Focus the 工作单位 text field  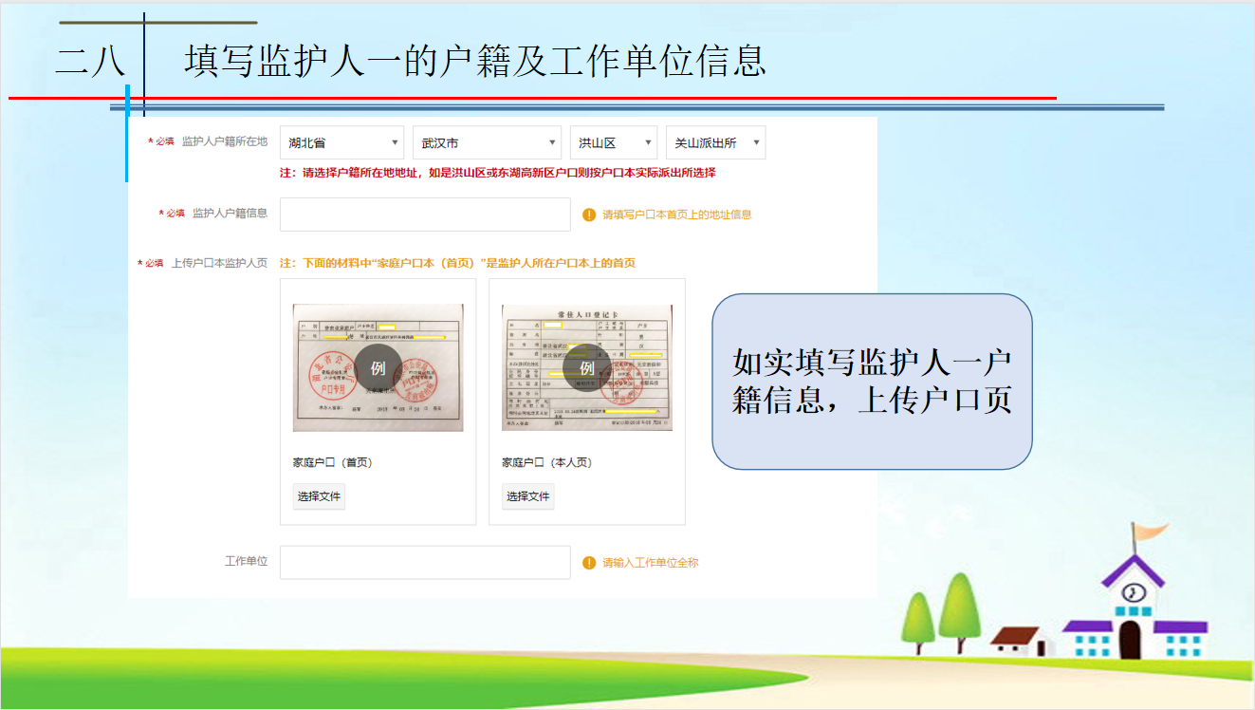click(x=425, y=562)
